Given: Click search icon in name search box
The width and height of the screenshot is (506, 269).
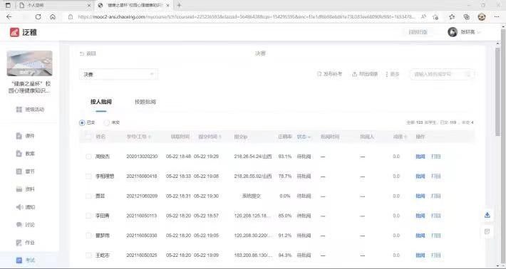Looking at the screenshot, I should tap(468, 75).
